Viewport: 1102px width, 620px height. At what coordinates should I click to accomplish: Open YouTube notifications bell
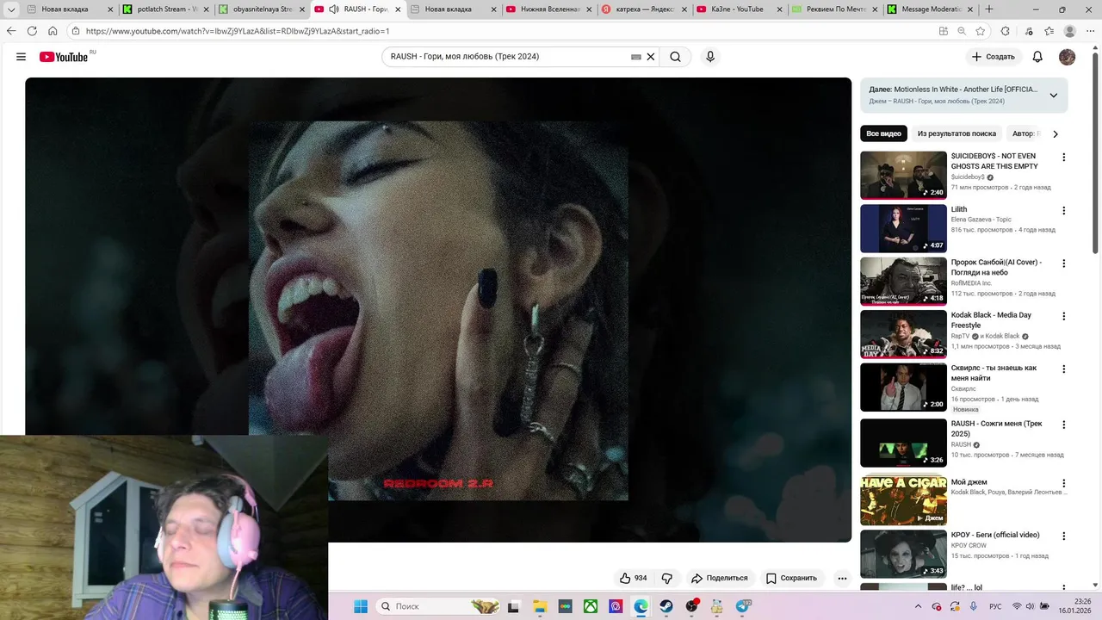coord(1037,57)
